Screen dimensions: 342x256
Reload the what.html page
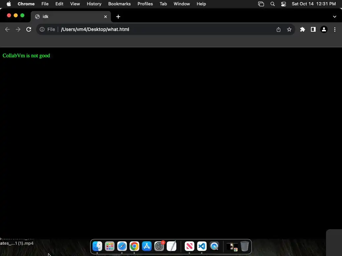tap(29, 29)
